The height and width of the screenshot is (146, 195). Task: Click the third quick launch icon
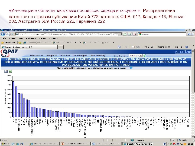point(22,144)
